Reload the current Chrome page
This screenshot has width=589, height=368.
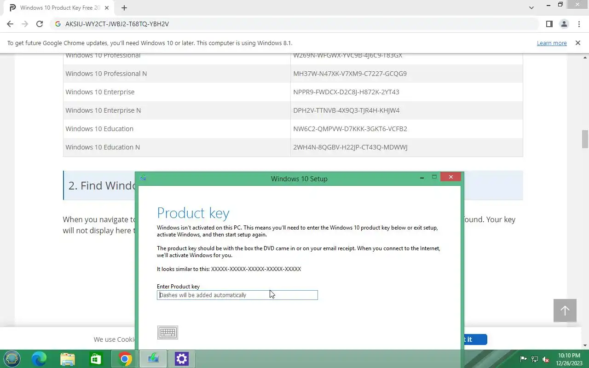tap(40, 24)
